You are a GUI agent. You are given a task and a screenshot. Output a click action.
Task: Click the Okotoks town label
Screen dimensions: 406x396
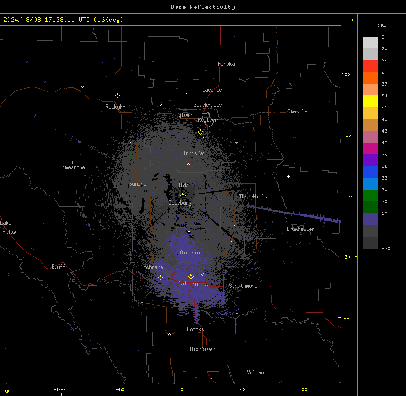194,329
